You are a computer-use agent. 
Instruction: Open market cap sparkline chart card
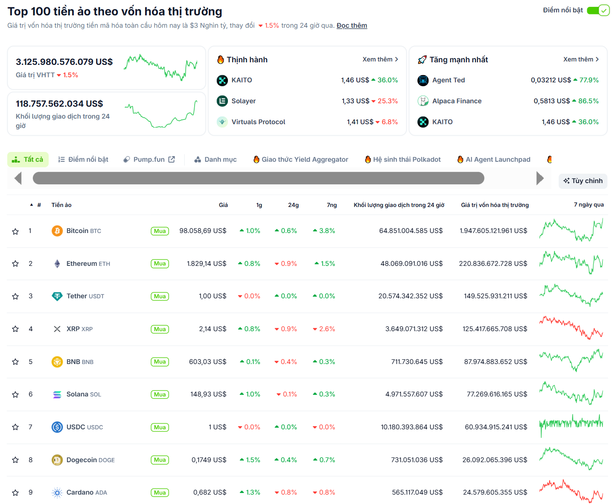tap(161, 67)
